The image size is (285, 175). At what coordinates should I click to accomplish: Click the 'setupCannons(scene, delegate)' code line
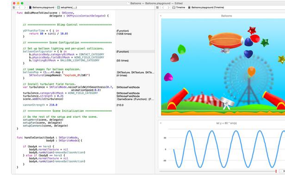click(x=45, y=126)
